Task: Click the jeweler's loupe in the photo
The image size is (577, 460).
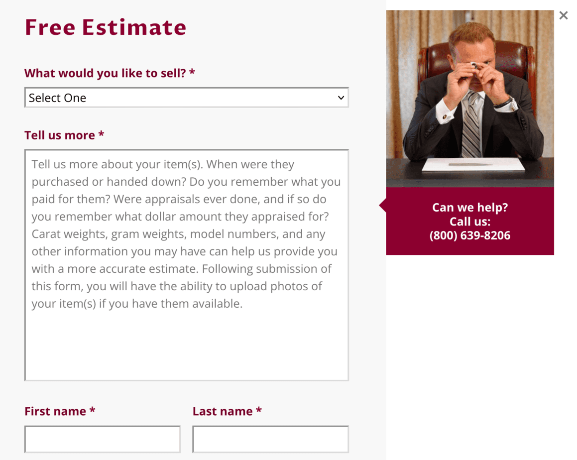Action: tap(474, 66)
